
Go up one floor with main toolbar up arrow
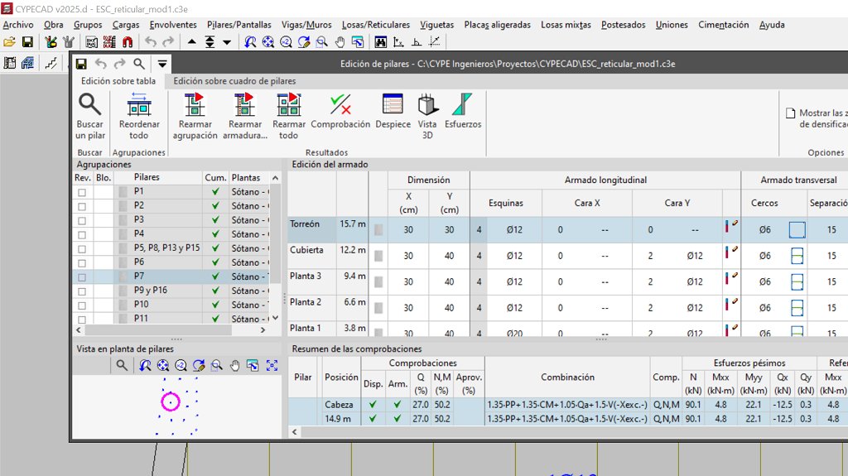[x=191, y=42]
